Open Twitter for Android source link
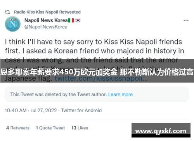The height and width of the screenshot is (141, 194). click(81, 111)
